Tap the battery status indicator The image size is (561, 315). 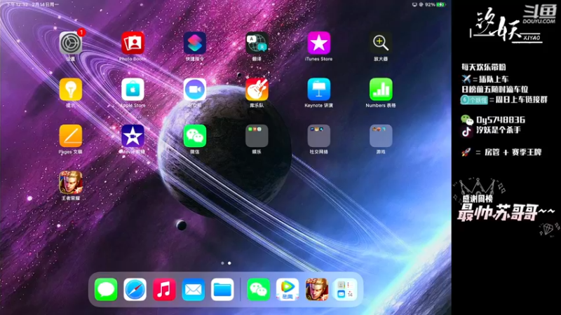[x=441, y=5]
